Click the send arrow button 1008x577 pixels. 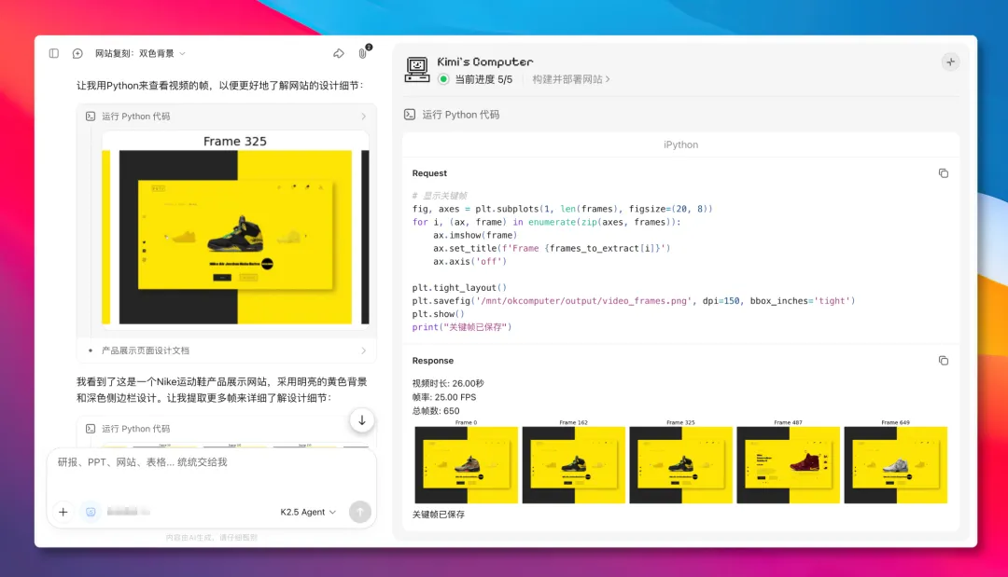point(360,512)
